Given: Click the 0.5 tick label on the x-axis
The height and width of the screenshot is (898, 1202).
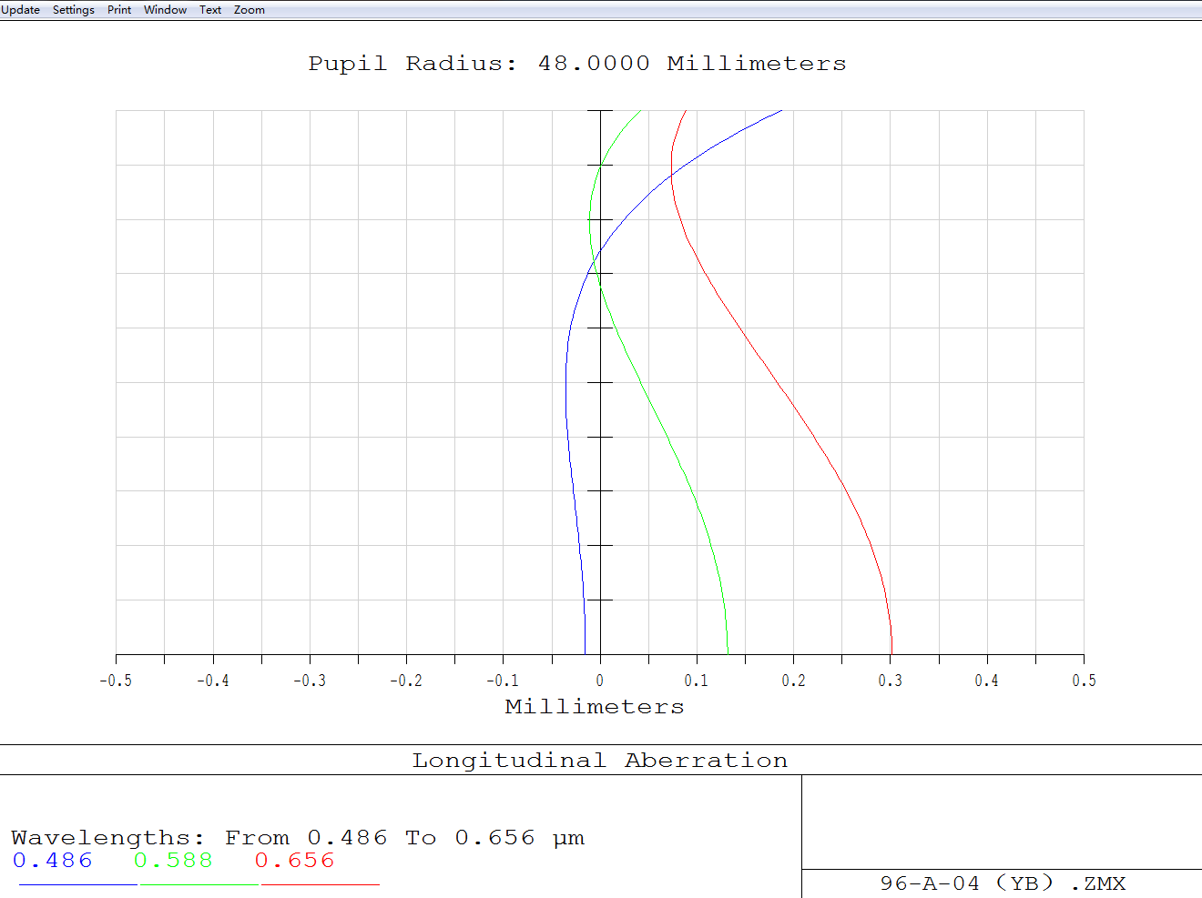Looking at the screenshot, I should tap(1084, 681).
